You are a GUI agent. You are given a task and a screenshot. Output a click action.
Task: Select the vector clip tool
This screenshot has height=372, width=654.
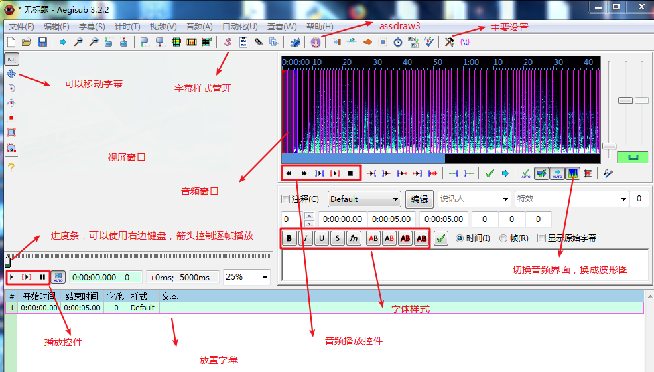pos(11,147)
